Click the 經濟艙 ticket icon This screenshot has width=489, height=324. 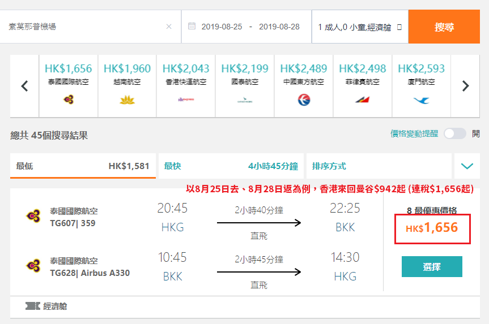[33, 306]
